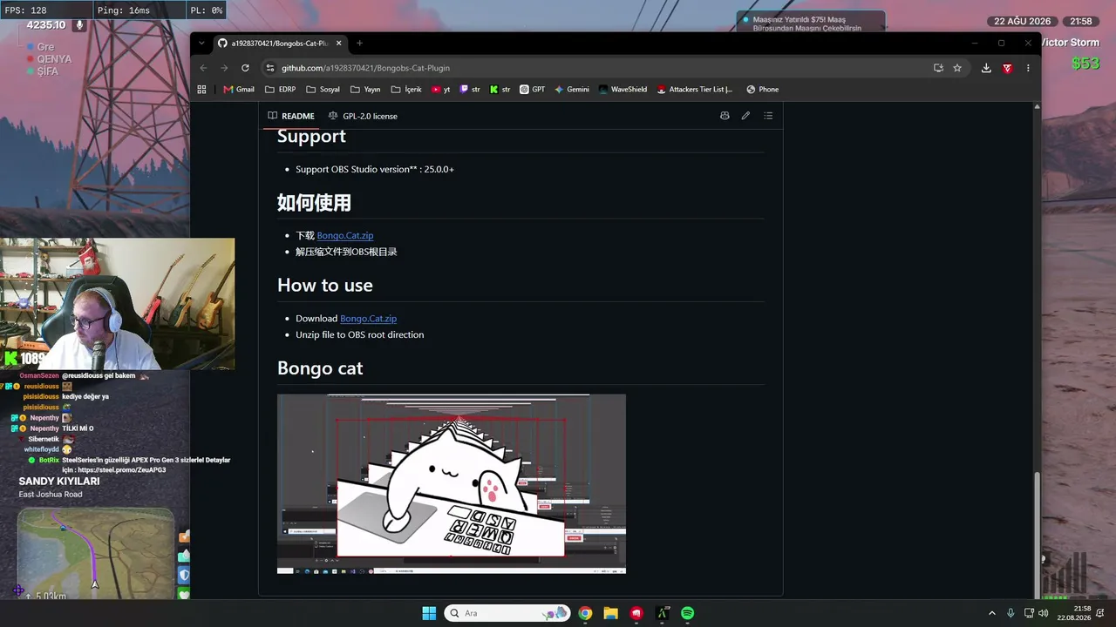
Task: Edit the README with the pencil icon
Action: 745,116
